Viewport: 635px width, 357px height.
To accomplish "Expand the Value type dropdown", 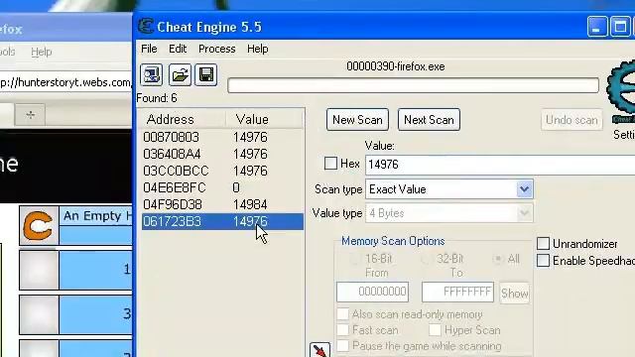I will pyautogui.click(x=524, y=213).
